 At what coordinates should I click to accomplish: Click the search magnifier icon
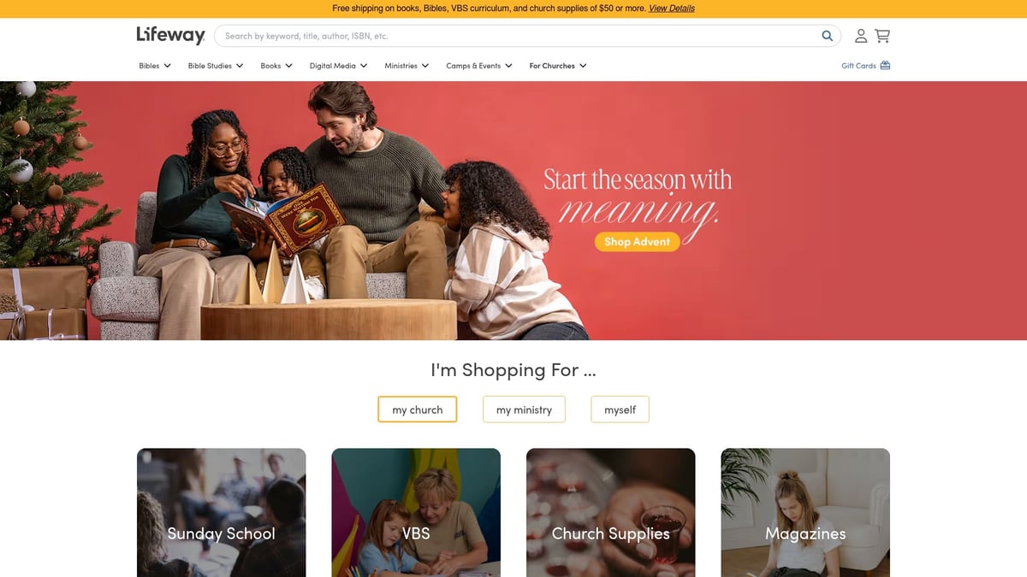[x=827, y=36]
